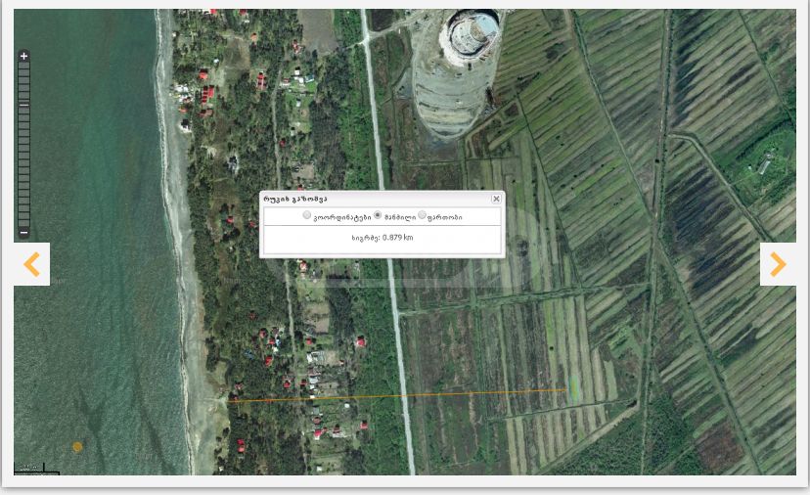Close the map measurement dialog

click(x=496, y=199)
